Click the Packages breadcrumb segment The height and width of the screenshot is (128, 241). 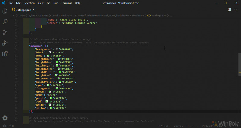(x=66, y=16)
